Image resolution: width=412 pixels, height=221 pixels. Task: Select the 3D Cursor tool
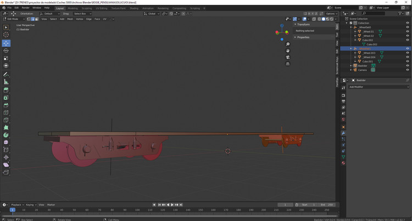pyautogui.click(x=6, y=35)
